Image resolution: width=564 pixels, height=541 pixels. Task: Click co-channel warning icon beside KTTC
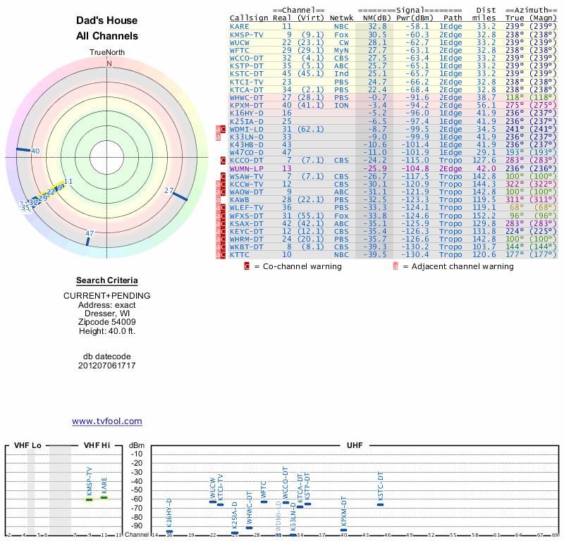[223, 254]
